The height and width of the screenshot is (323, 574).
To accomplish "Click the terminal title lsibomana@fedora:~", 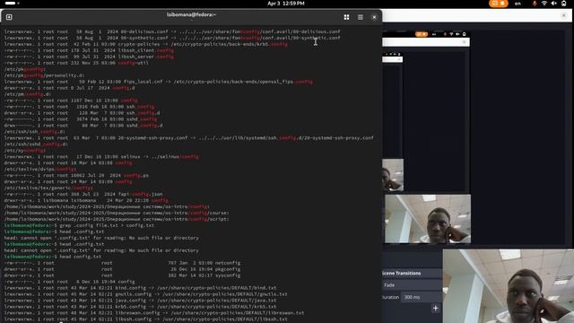I will click(x=191, y=14).
